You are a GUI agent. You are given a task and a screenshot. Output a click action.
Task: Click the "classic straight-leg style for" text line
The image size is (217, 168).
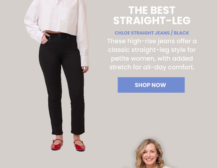coord(152,50)
